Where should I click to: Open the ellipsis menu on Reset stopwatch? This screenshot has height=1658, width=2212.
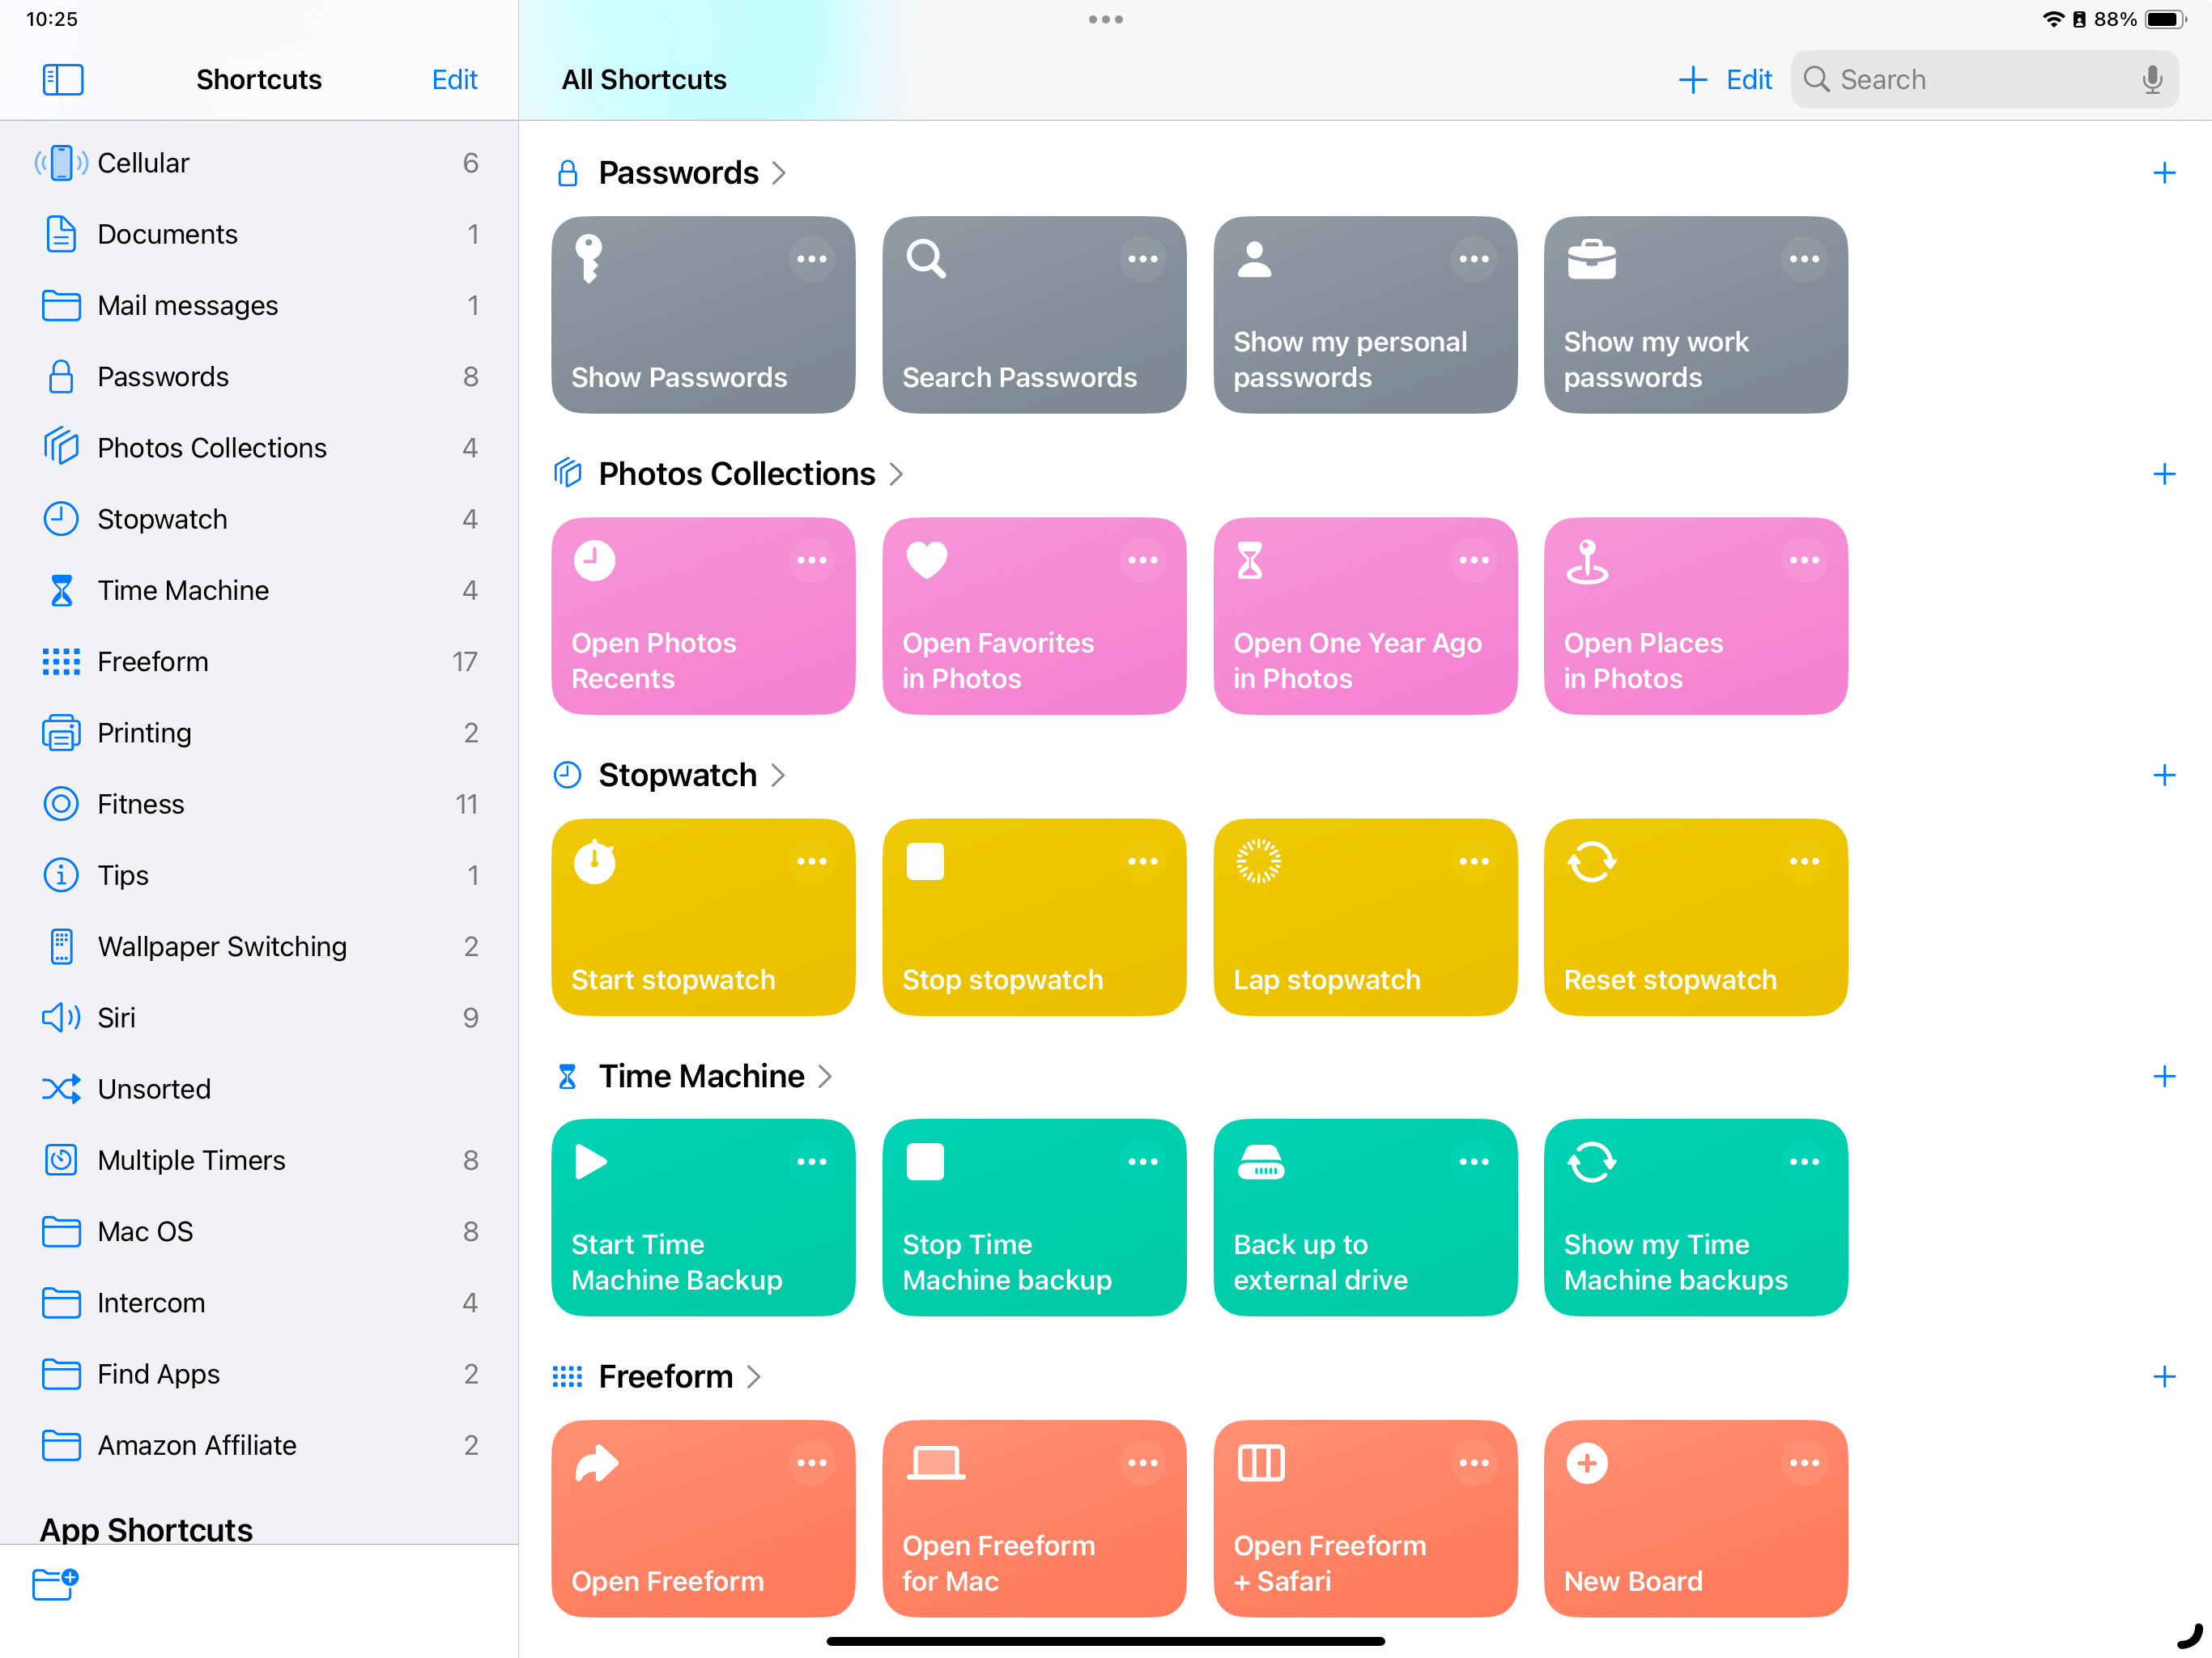(x=1804, y=861)
